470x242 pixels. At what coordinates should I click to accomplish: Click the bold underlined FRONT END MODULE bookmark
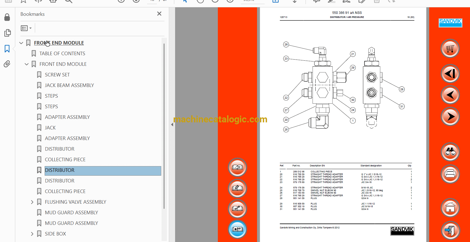pos(59,43)
